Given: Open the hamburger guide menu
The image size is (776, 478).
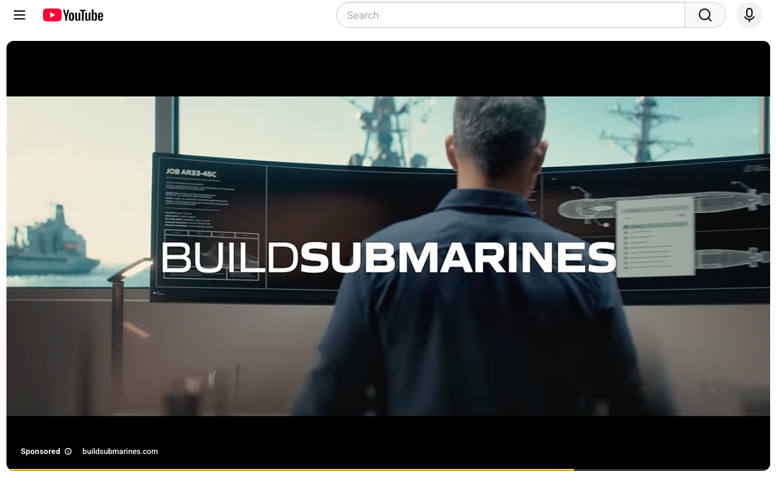Looking at the screenshot, I should (x=19, y=16).
